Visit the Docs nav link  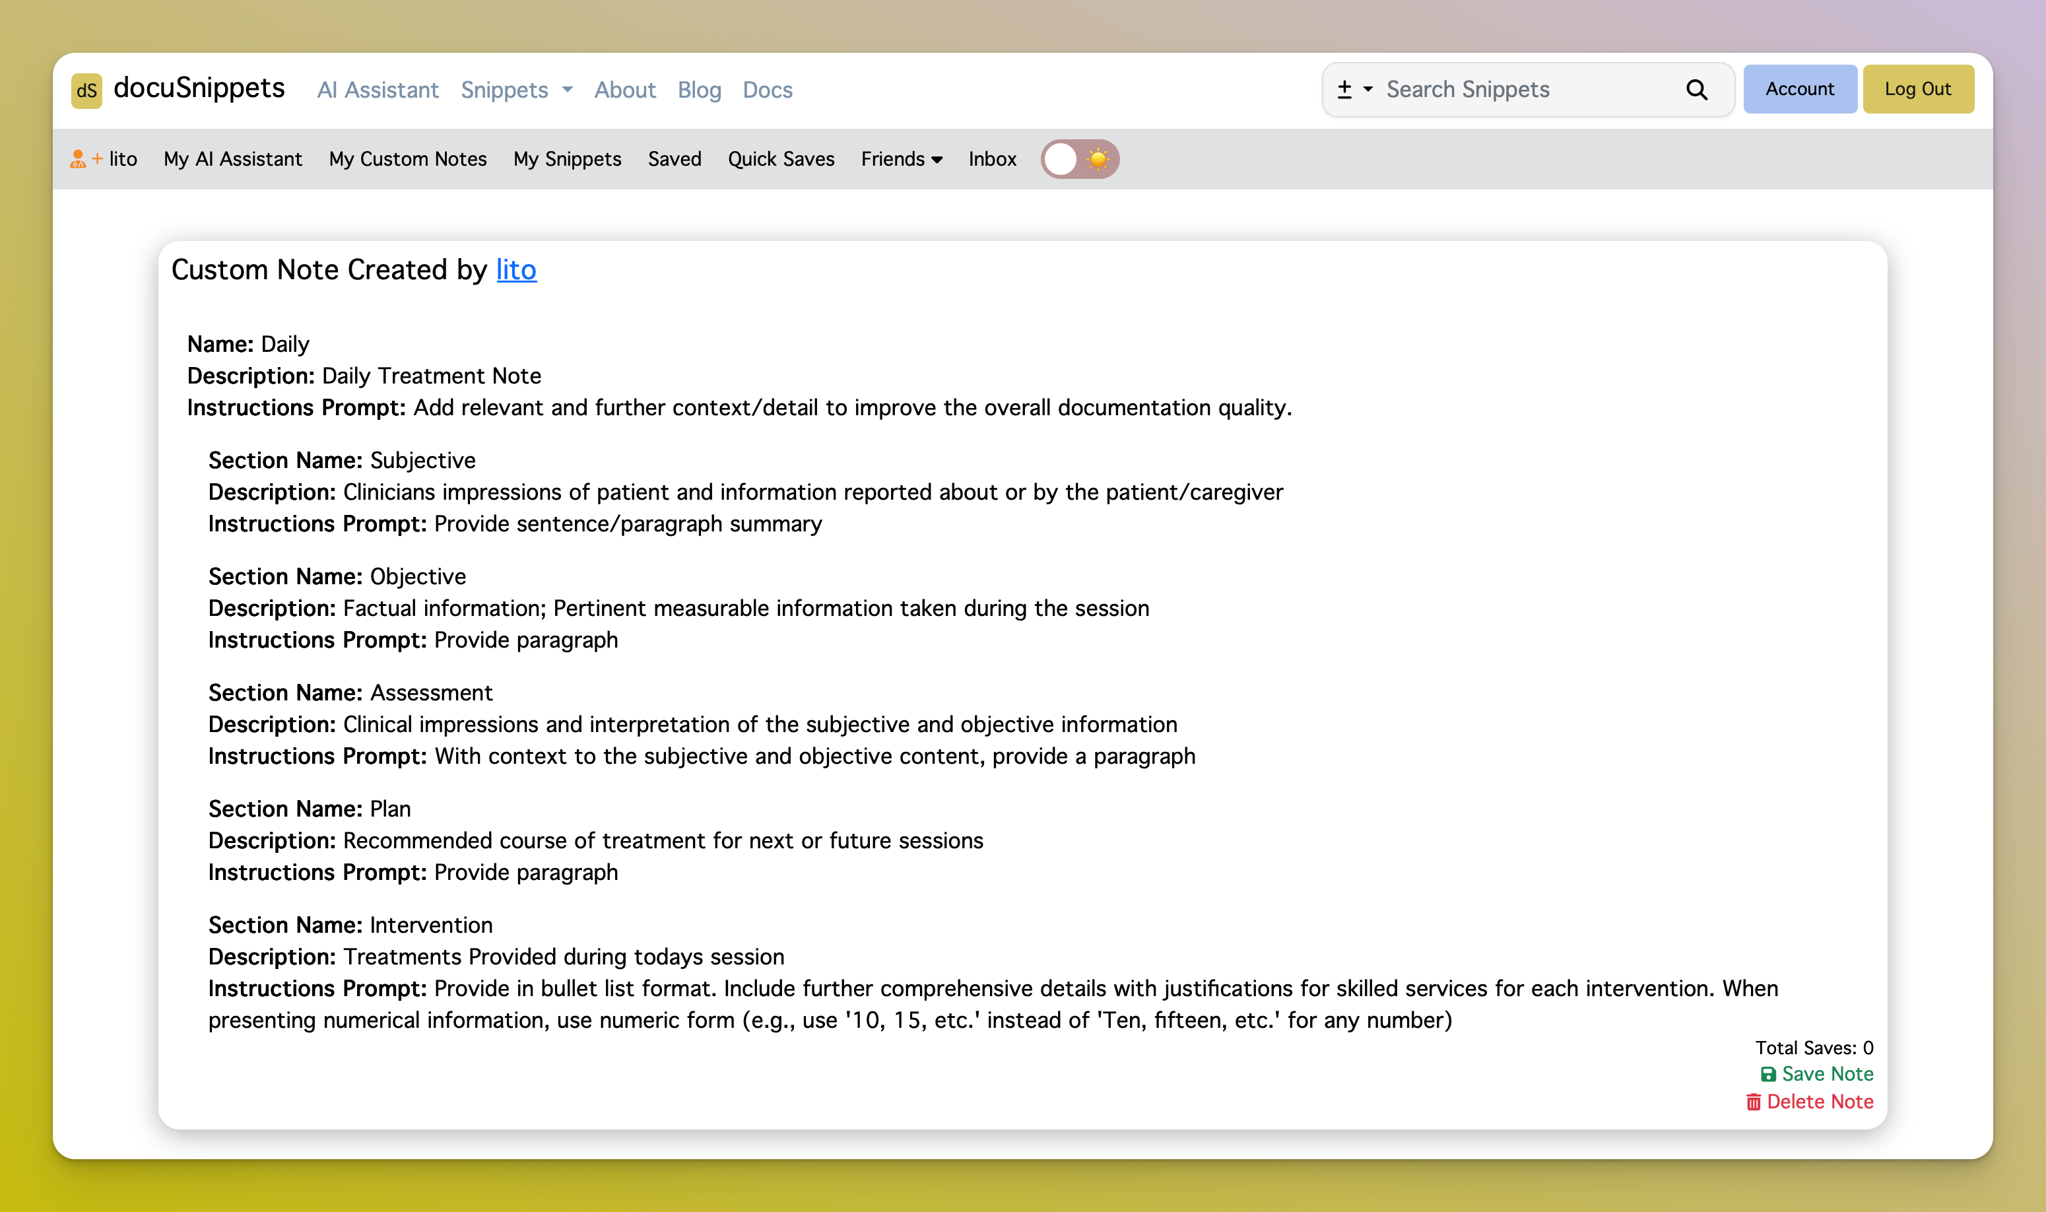click(x=767, y=90)
